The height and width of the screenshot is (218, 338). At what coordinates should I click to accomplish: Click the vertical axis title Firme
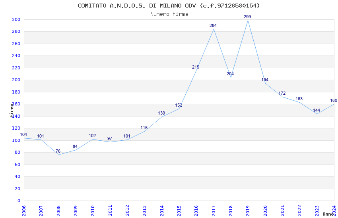[12, 111]
